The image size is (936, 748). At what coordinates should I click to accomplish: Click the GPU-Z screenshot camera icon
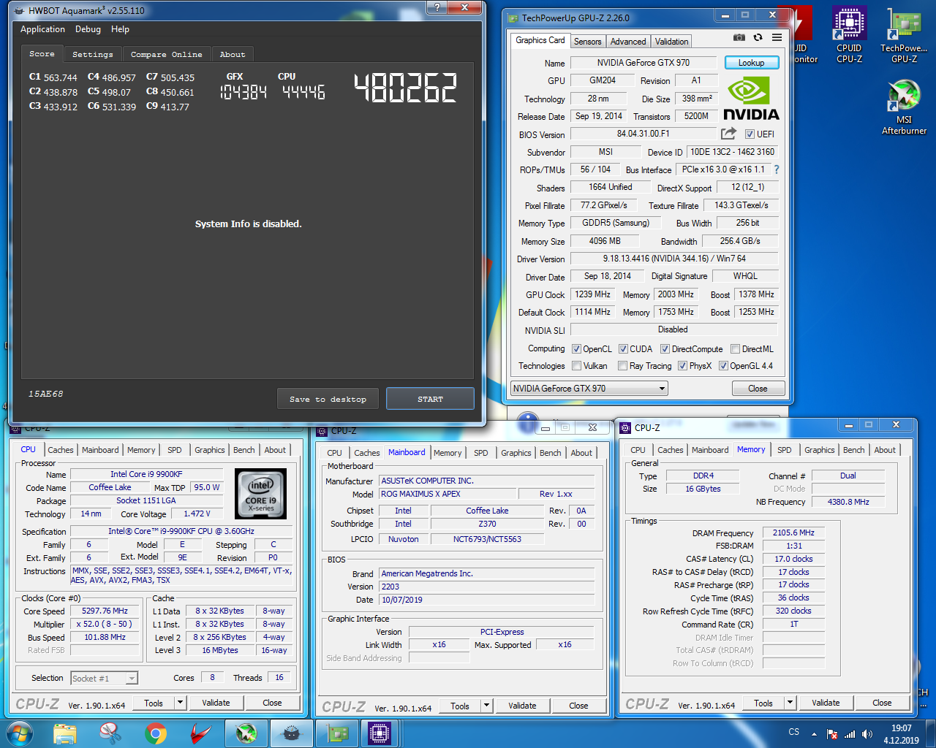click(739, 37)
